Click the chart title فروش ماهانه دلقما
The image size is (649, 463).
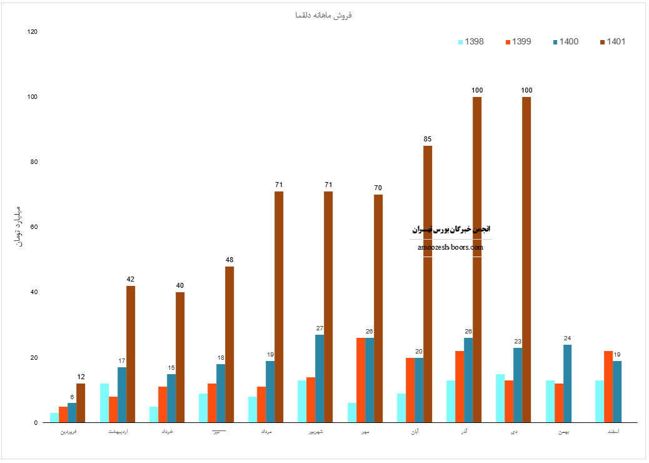[x=324, y=14]
